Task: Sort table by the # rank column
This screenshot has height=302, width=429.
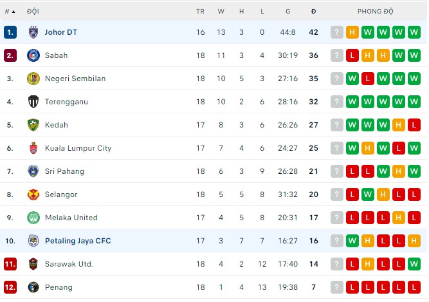Action: pyautogui.click(x=10, y=12)
